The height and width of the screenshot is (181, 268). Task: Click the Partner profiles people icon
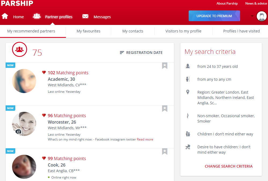(37, 16)
